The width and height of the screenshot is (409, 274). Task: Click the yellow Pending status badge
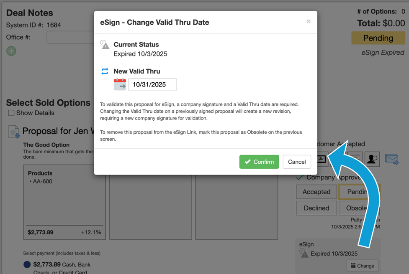coord(378,38)
